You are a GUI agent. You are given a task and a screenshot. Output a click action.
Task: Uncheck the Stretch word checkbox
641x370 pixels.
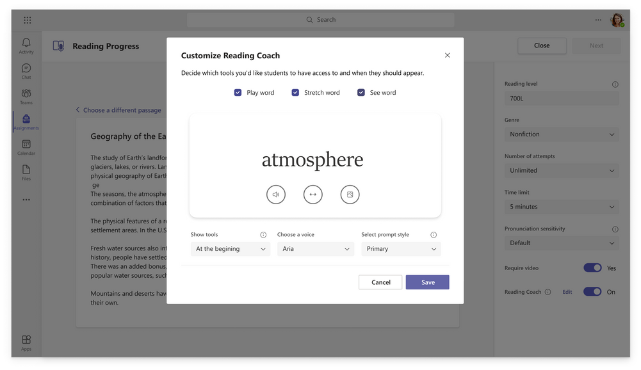(x=295, y=92)
